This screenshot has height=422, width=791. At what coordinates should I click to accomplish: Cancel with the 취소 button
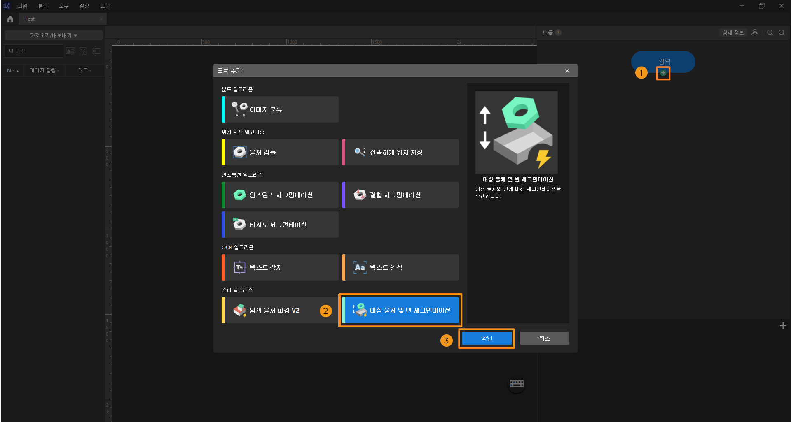click(x=544, y=338)
